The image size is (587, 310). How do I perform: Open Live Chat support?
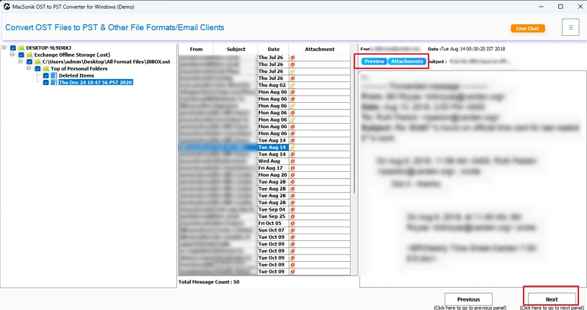tap(527, 28)
